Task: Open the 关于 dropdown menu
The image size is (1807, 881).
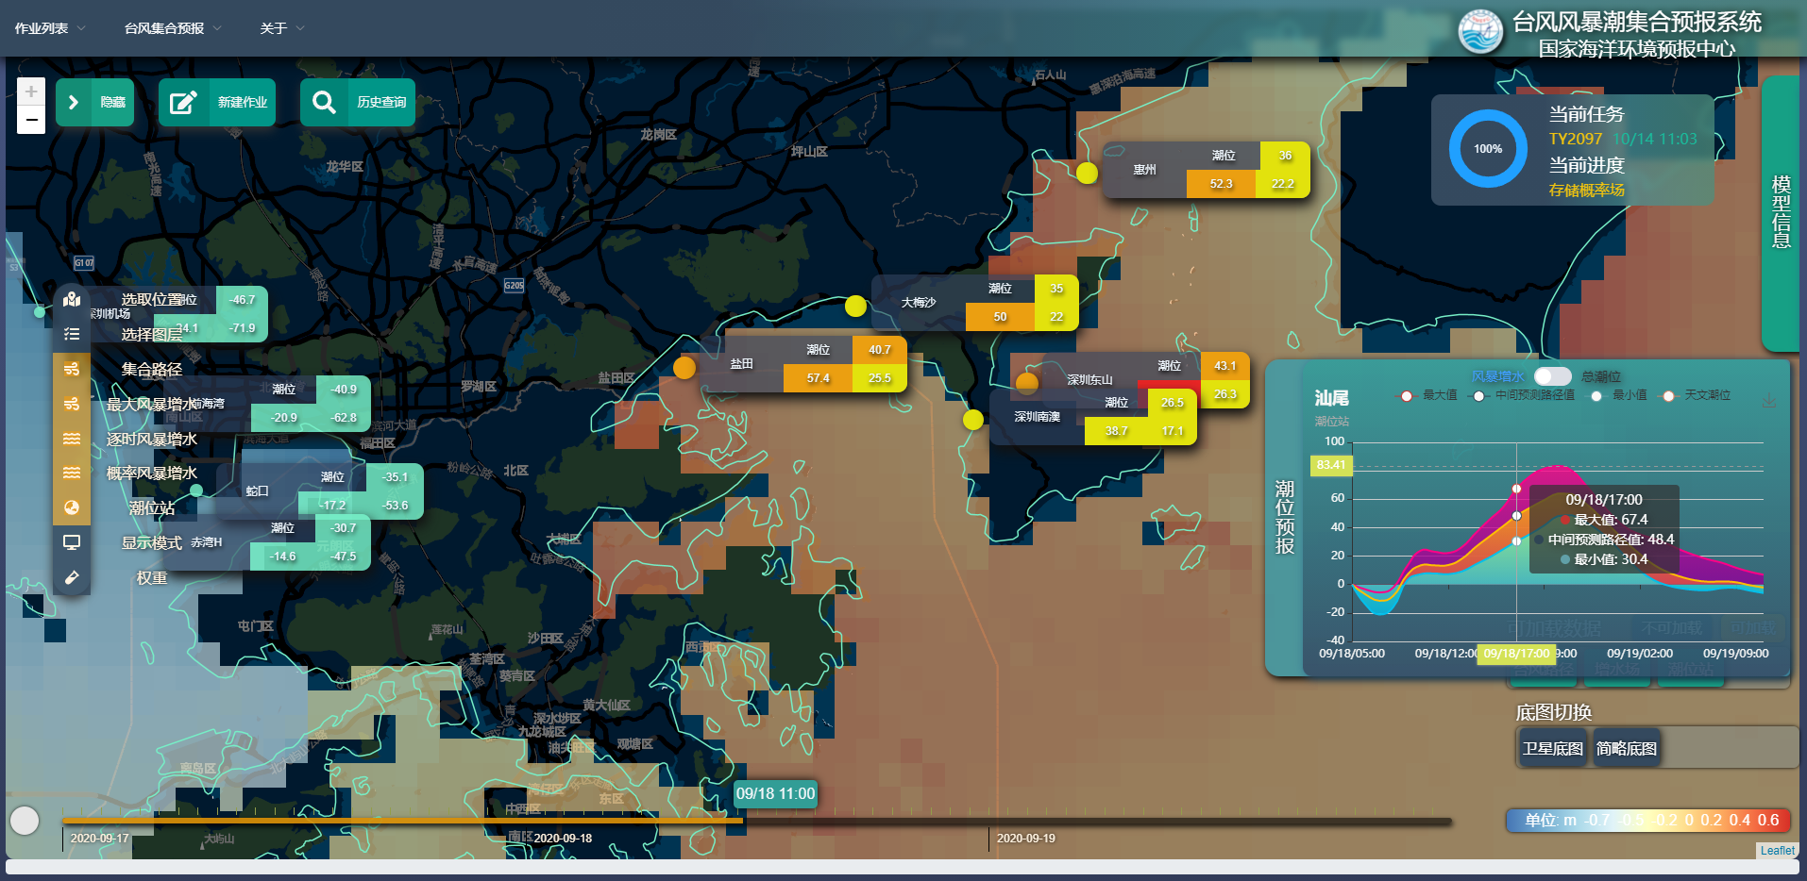Action: click(282, 28)
